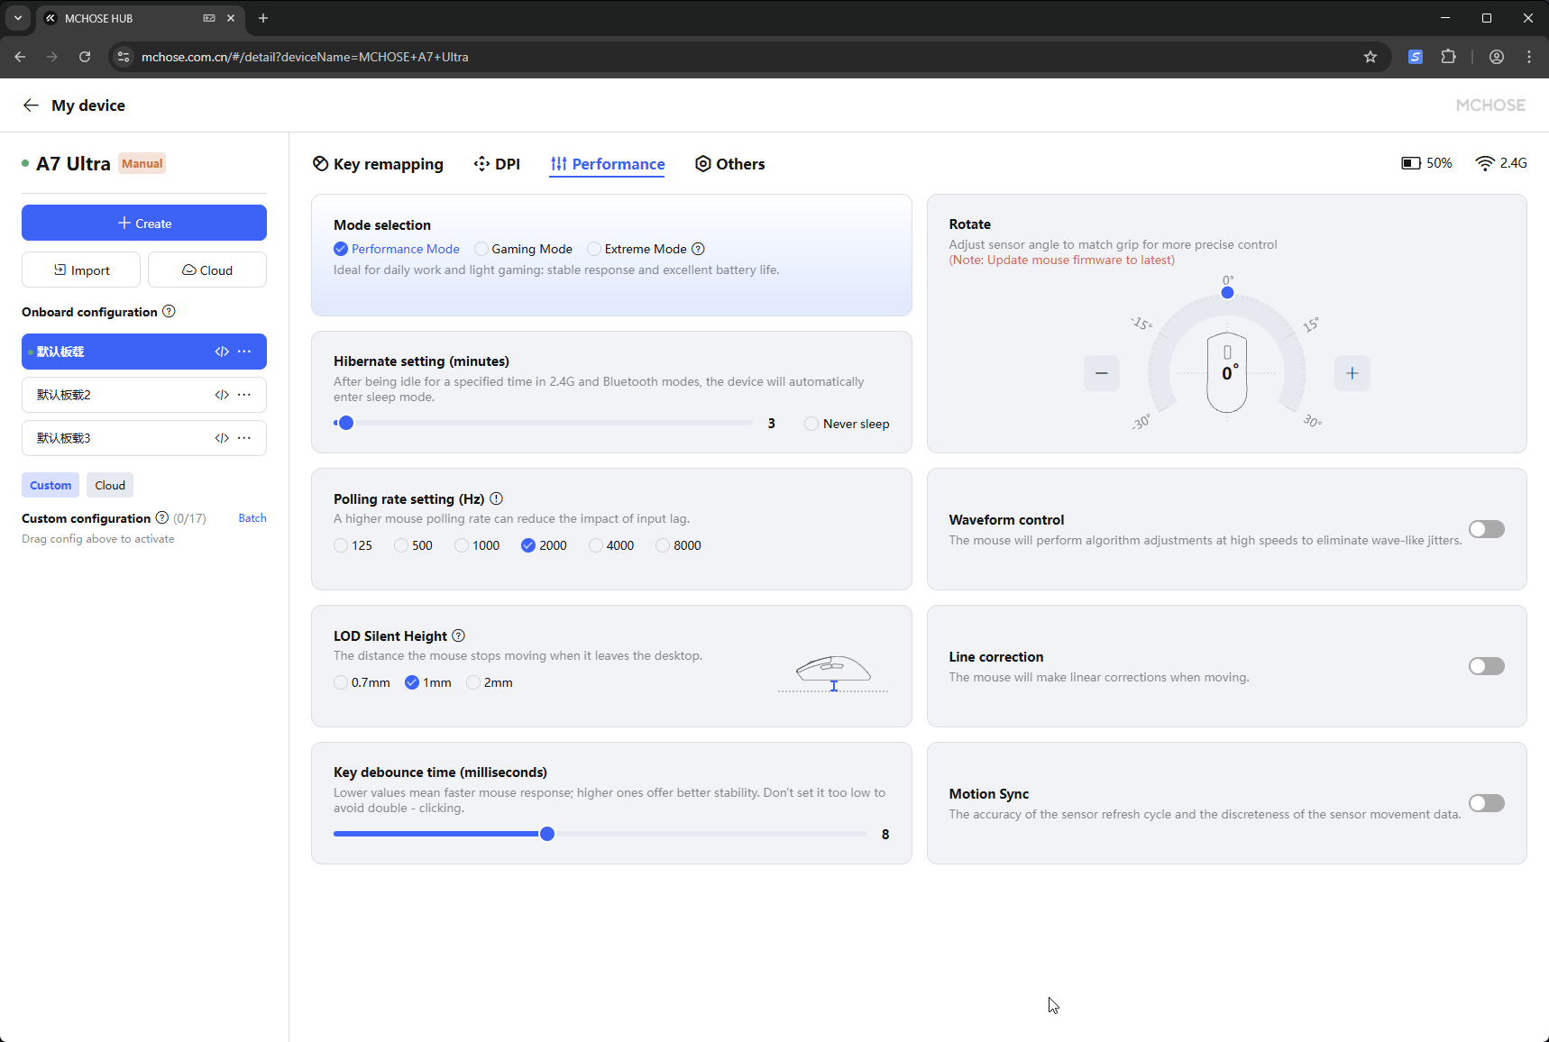Open the more options menu for 默认板载2
Screen dimensions: 1549x1042
tap(244, 395)
